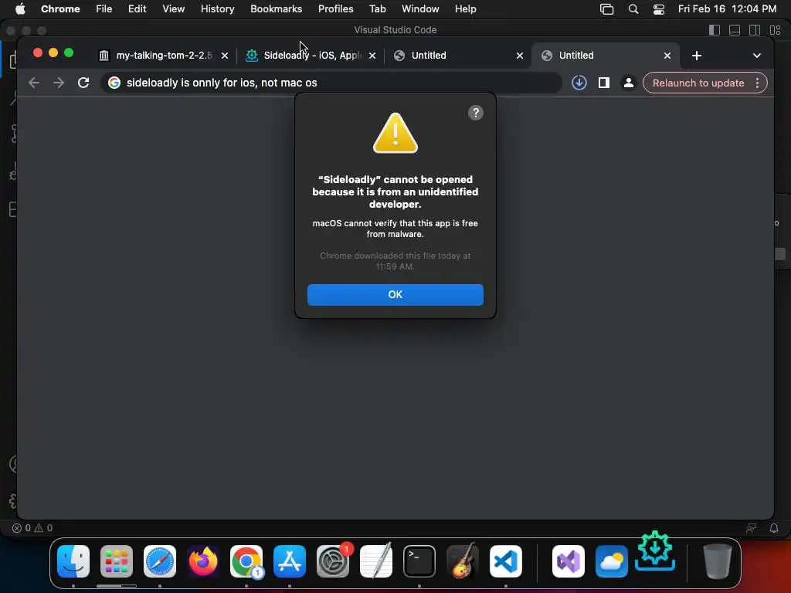Open Chrome profile avatar icon
791x593 pixels.
pos(629,83)
